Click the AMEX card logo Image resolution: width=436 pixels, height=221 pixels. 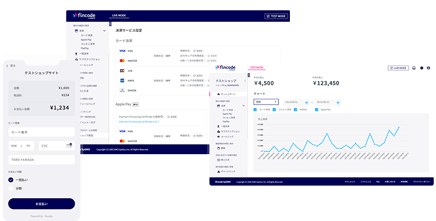[x=122, y=81]
